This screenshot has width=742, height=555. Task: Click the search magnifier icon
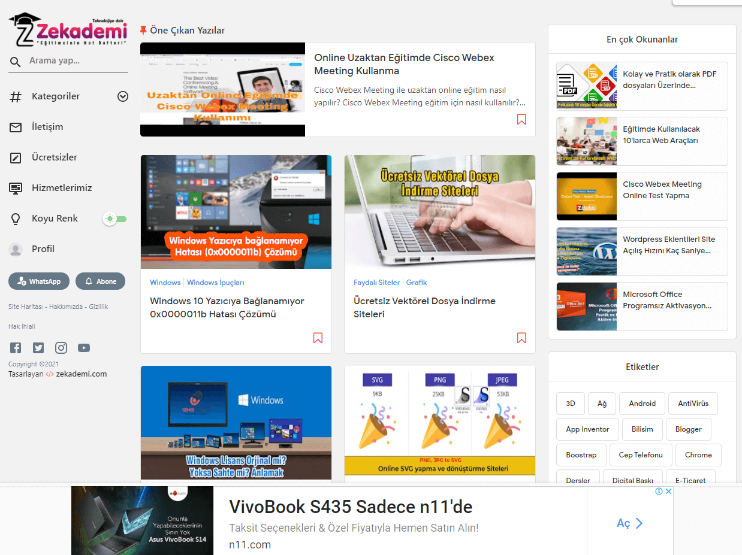[x=16, y=61]
